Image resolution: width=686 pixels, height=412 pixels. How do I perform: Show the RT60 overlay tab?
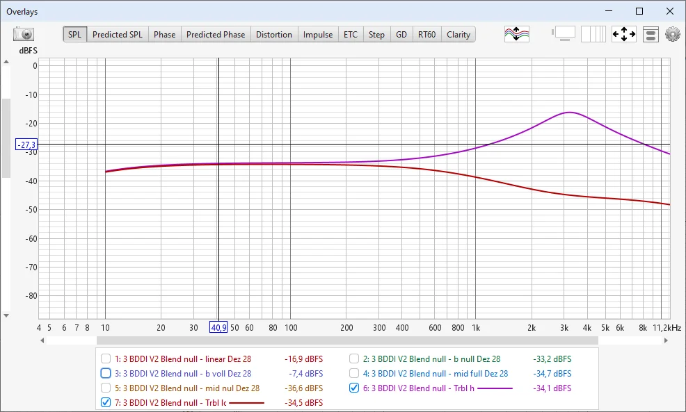pos(426,35)
